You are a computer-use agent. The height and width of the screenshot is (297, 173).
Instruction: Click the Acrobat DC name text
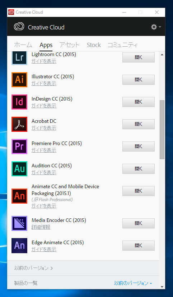[44, 121]
